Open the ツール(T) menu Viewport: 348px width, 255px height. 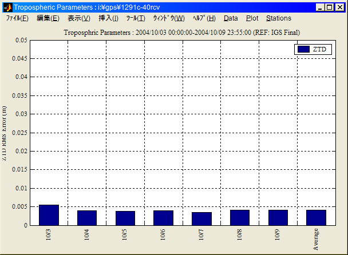(136, 18)
